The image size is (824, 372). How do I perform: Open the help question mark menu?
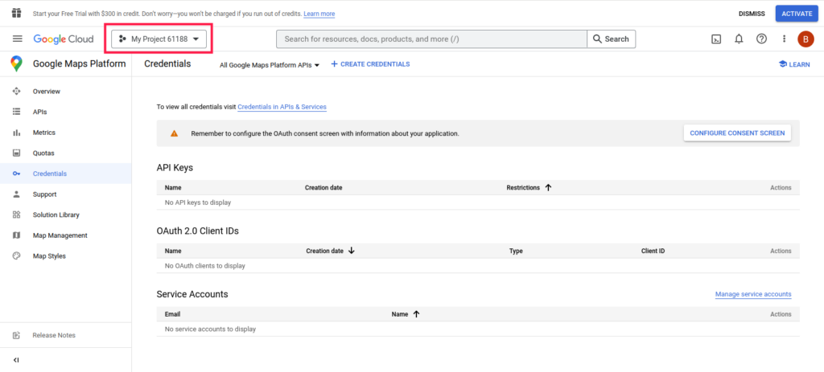coord(761,39)
